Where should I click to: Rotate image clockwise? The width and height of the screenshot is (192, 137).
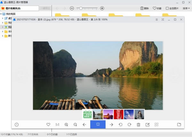pyautogui.click(x=129, y=125)
